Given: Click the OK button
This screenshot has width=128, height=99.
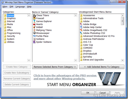Looking at the screenshot, I should [x=88, y=93].
